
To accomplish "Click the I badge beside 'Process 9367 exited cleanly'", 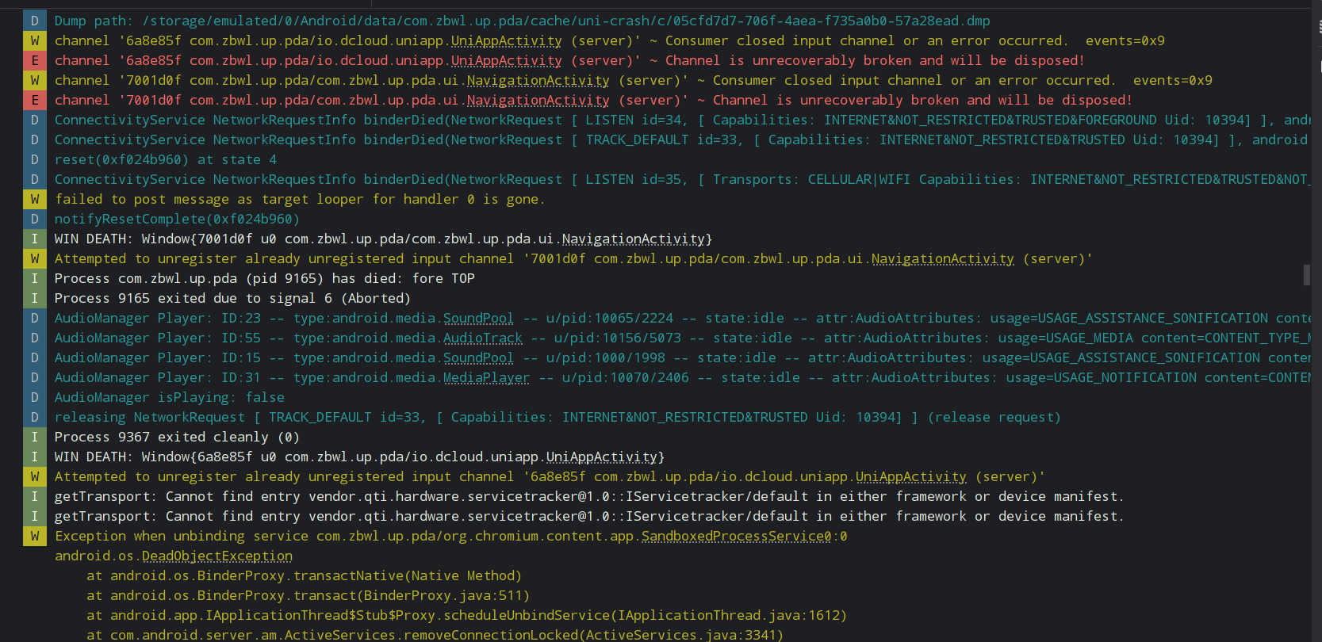I will click(35, 437).
